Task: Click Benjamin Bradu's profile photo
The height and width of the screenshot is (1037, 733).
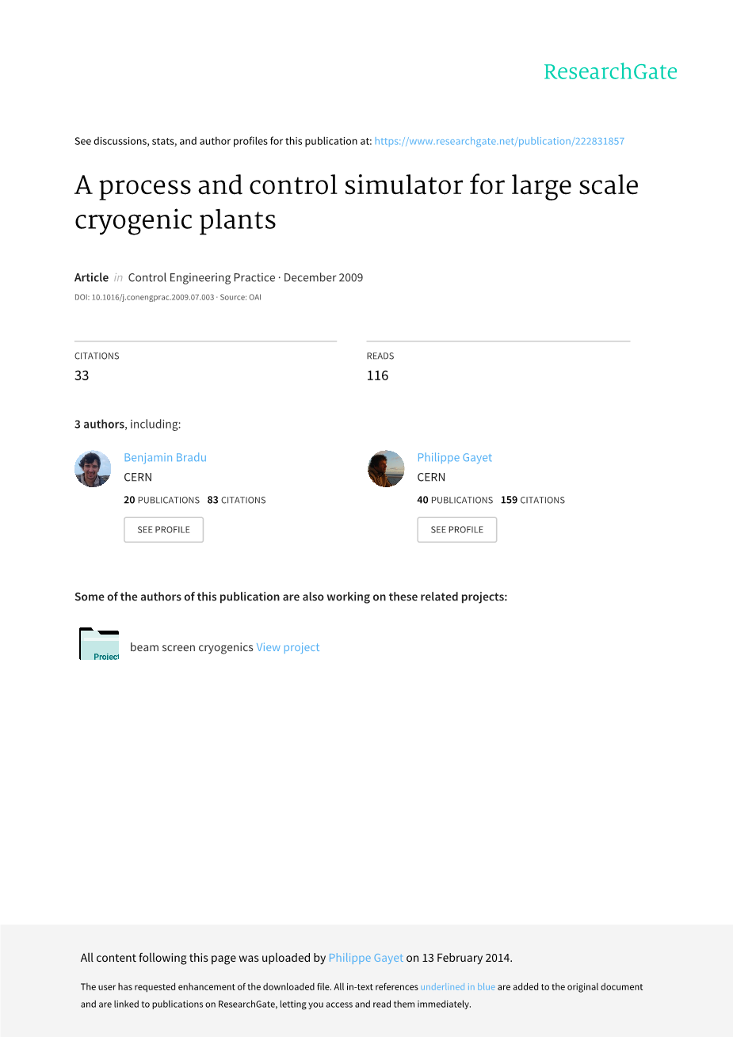Action: coord(93,469)
